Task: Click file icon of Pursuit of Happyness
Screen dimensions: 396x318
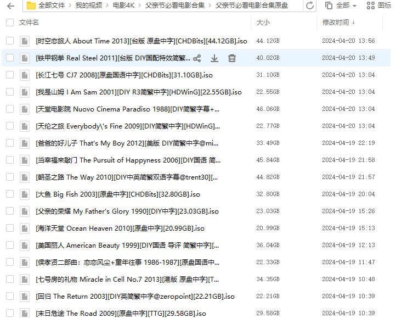Action: (25, 160)
